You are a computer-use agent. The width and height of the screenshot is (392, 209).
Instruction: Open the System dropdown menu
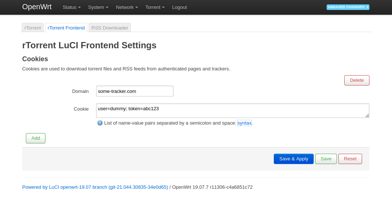click(98, 7)
